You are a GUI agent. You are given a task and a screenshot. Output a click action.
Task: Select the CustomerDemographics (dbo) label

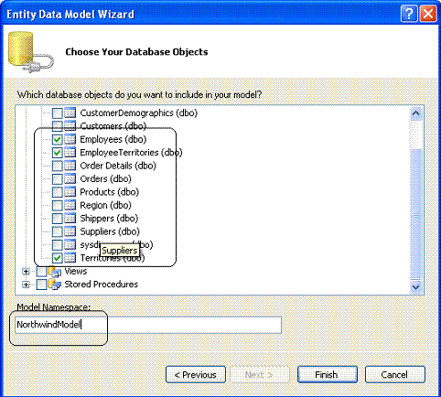pyautogui.click(x=139, y=113)
